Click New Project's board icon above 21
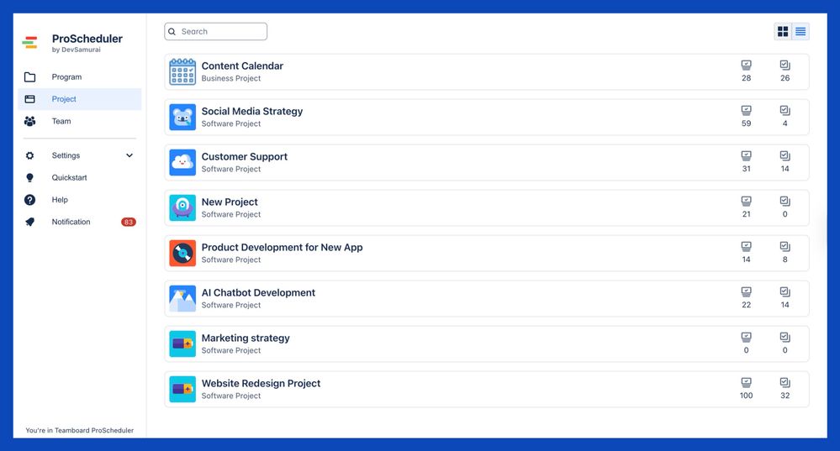 pos(747,202)
